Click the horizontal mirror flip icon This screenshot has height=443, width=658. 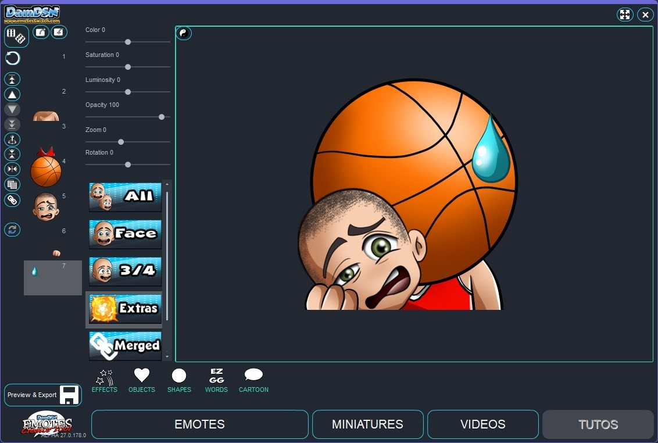(12, 169)
